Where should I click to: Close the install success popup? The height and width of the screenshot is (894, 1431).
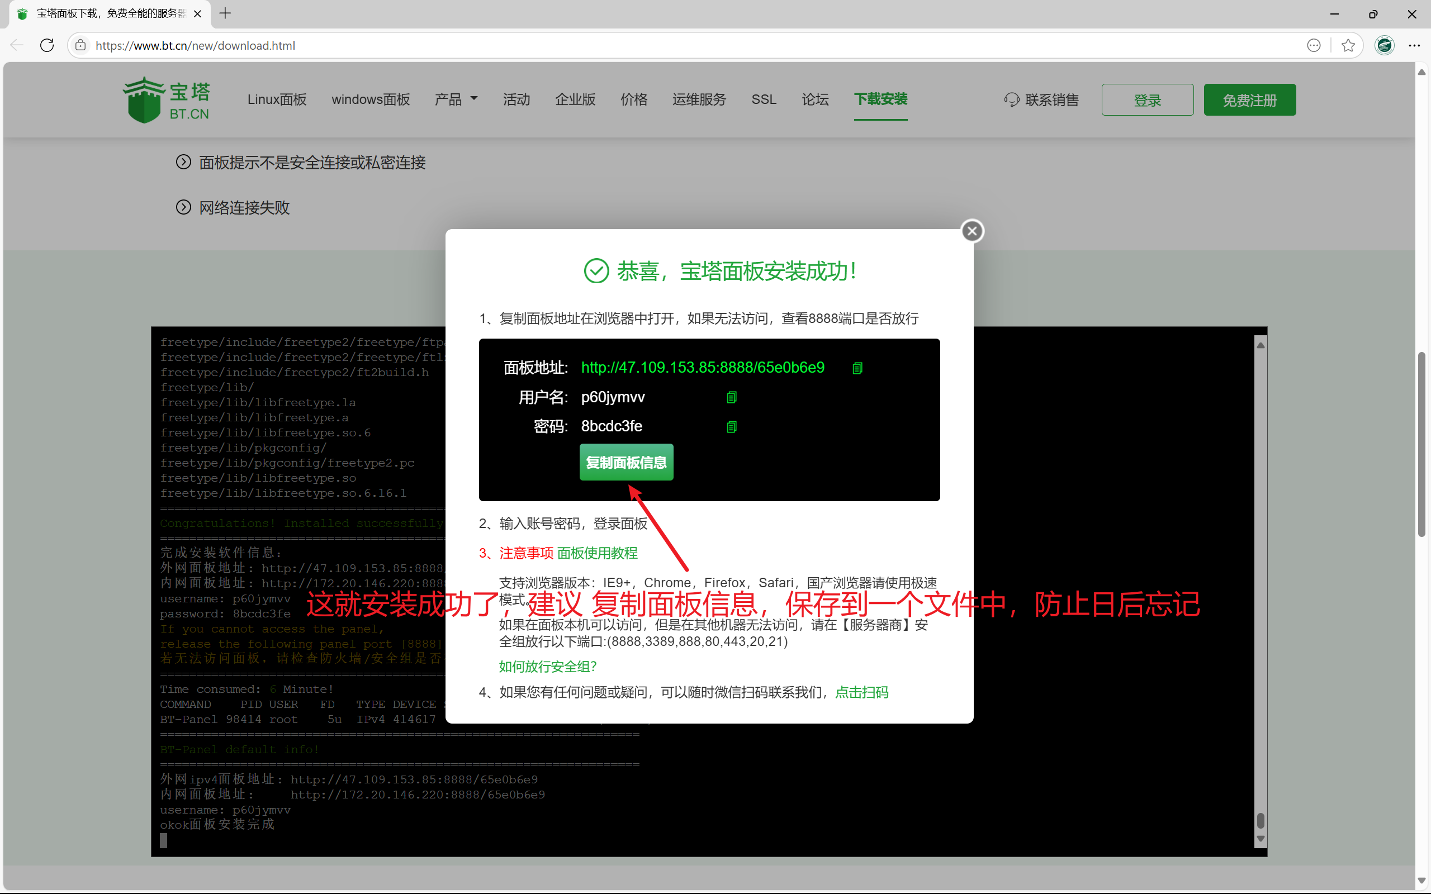(972, 231)
